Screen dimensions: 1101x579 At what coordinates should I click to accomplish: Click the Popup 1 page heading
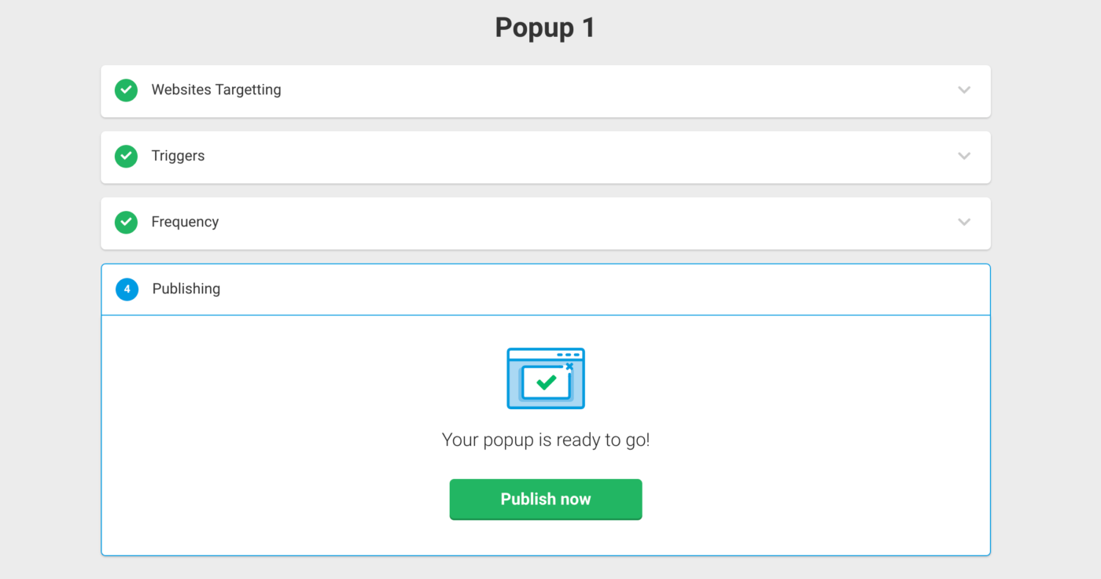click(x=545, y=28)
